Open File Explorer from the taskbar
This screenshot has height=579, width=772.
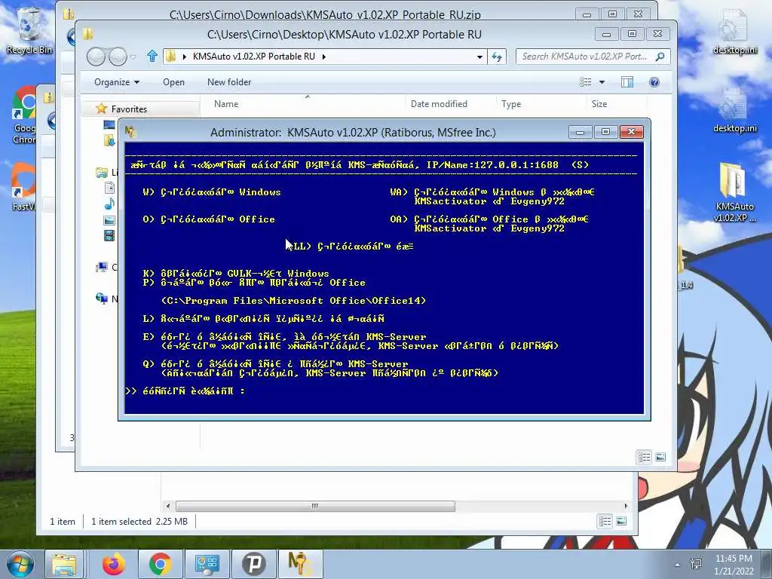[x=64, y=564]
